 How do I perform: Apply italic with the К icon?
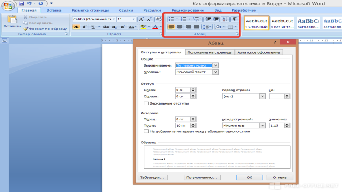click(84, 27)
